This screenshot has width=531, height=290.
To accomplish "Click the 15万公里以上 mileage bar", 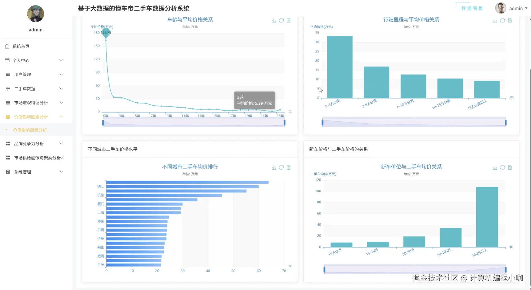I will click(x=487, y=90).
